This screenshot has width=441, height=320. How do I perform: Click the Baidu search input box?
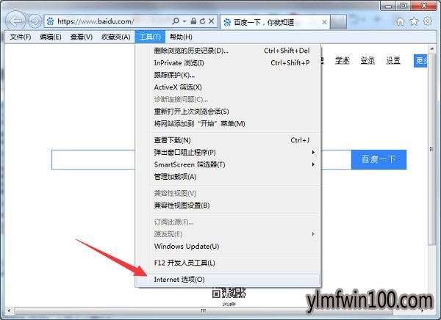[x=201, y=159]
